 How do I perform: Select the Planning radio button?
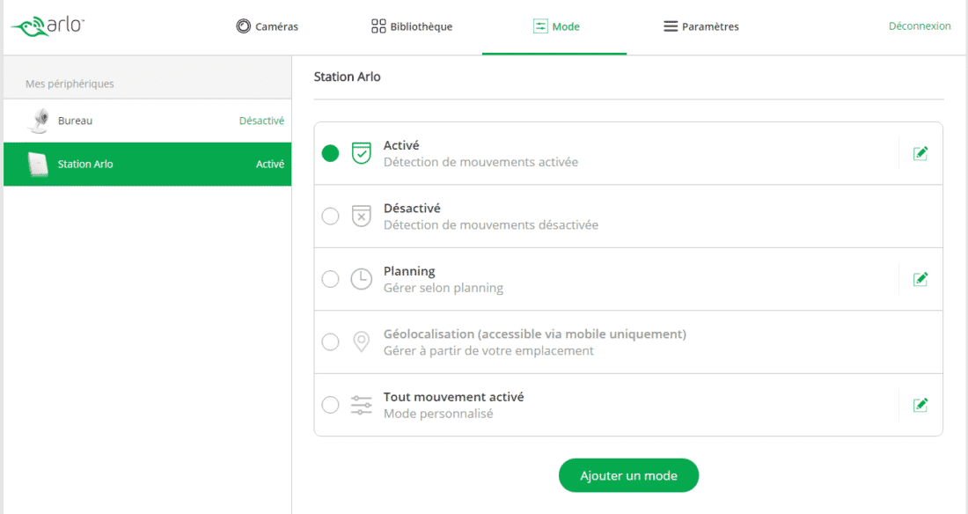coord(330,279)
